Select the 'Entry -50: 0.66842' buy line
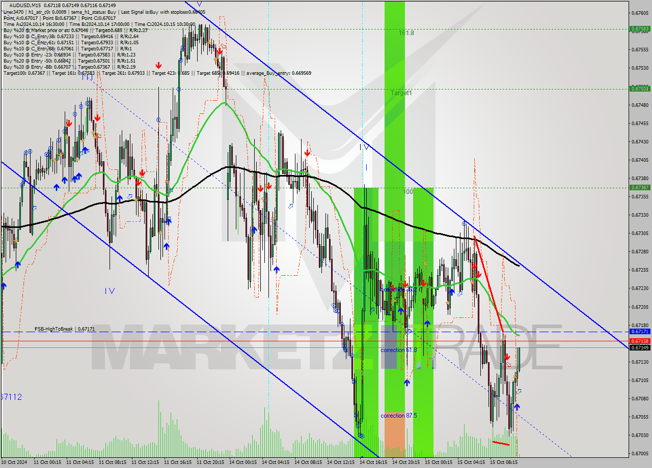 (69, 61)
